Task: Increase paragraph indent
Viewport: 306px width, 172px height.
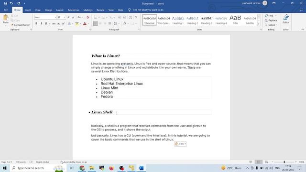Action: 124,17
